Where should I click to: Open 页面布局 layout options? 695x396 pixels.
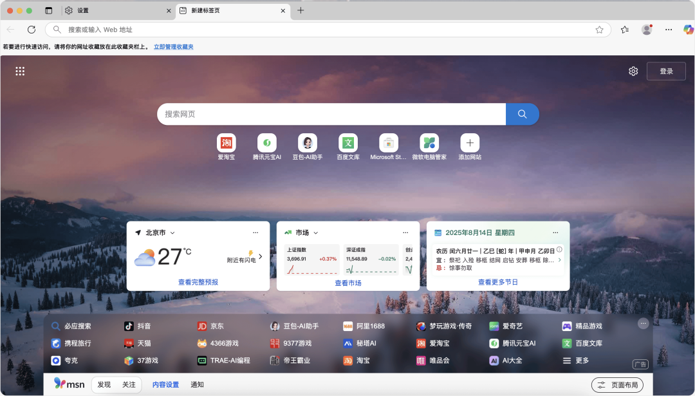point(618,384)
